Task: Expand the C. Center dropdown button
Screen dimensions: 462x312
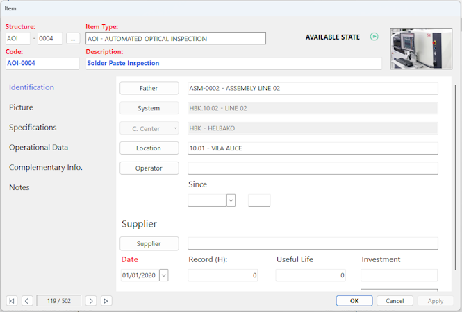Action: coord(149,128)
